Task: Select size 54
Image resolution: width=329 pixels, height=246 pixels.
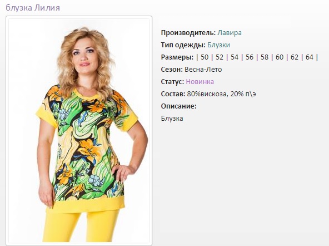Action: pos(235,57)
